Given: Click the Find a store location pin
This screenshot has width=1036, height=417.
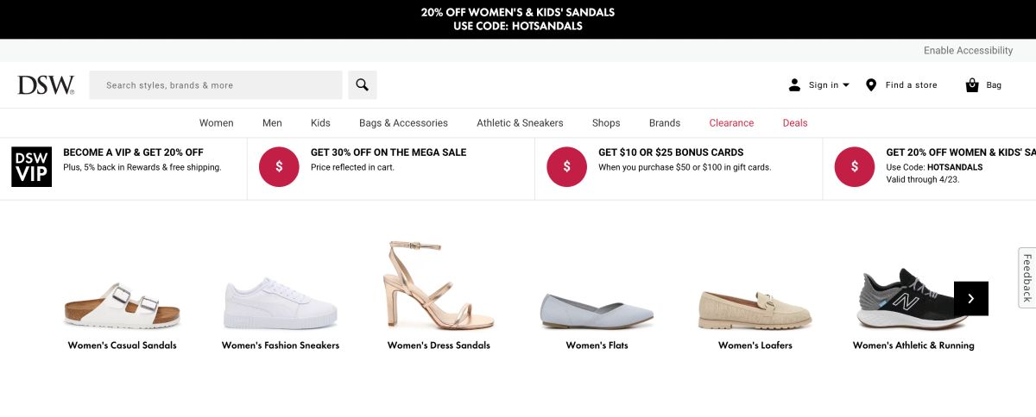Looking at the screenshot, I should pyautogui.click(x=871, y=84).
